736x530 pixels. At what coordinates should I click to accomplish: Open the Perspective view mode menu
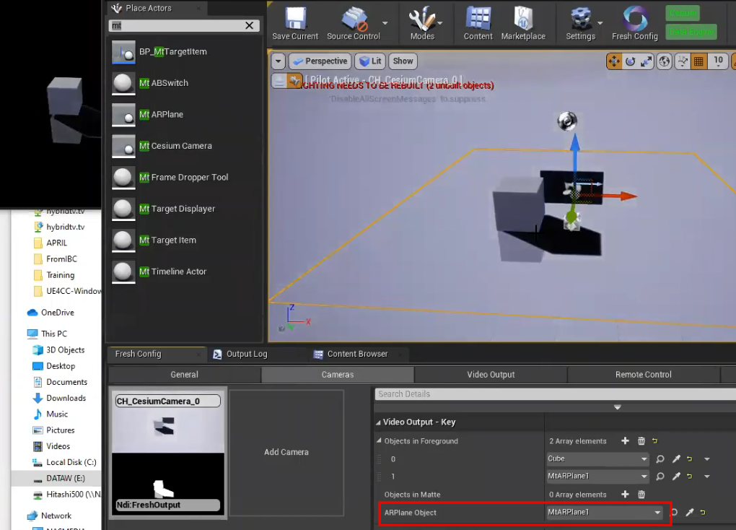(320, 61)
